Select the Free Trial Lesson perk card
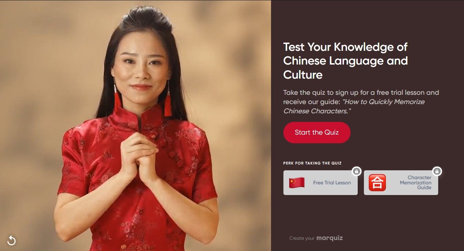464x251 pixels. pos(321,183)
